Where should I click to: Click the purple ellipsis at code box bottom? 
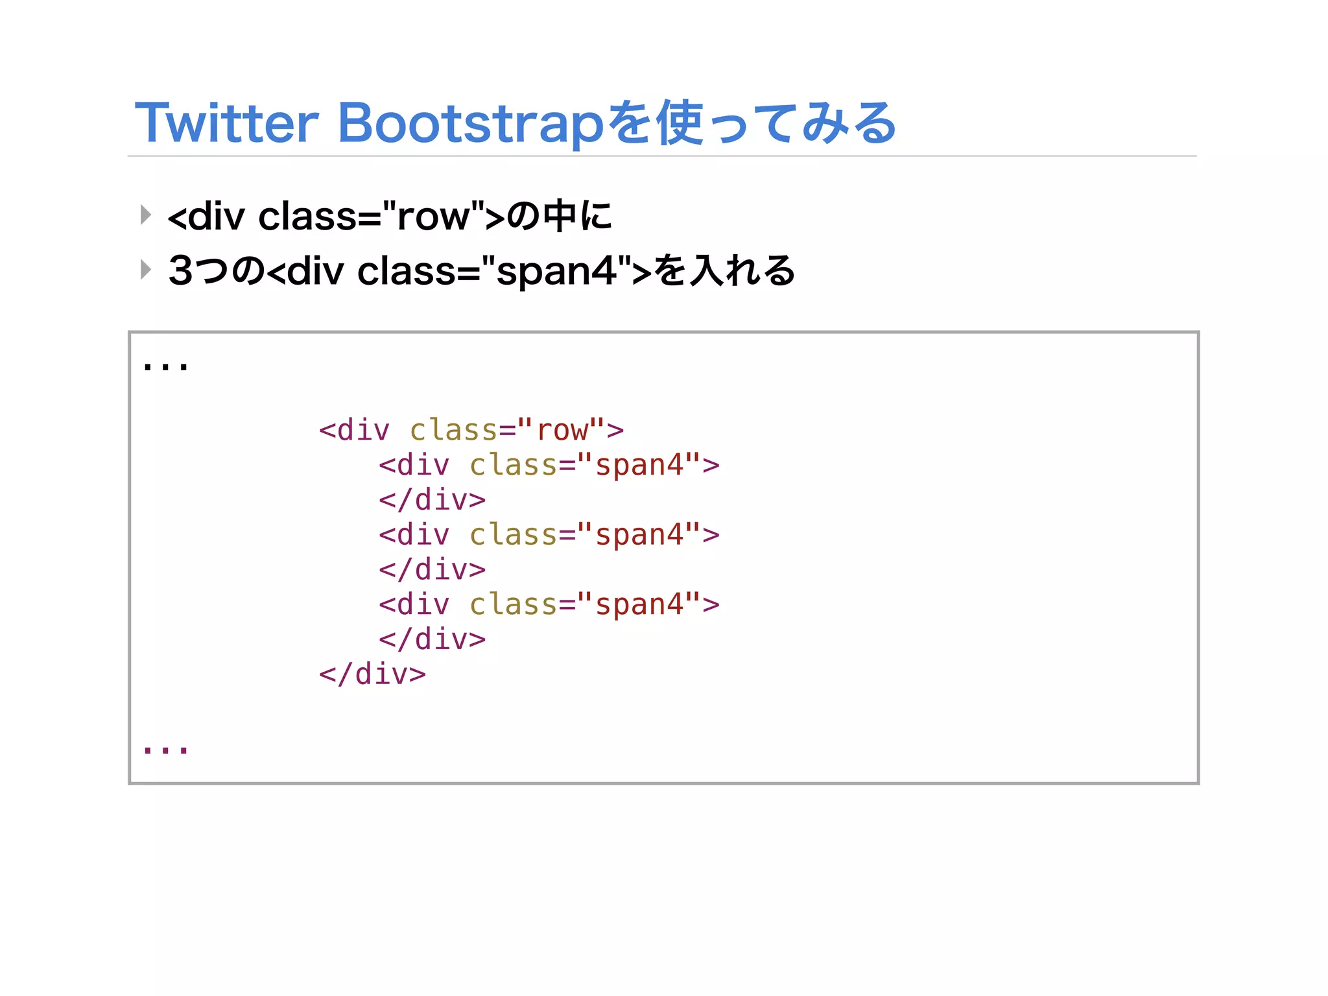coord(165,750)
